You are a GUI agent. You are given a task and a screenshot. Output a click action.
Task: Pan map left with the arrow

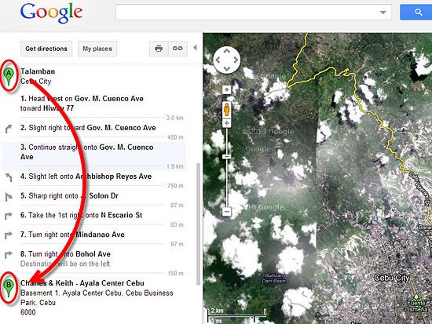tap(218, 60)
